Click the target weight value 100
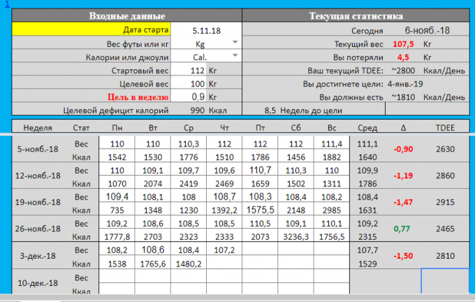Screen dimensions: 475x302 (196, 84)
